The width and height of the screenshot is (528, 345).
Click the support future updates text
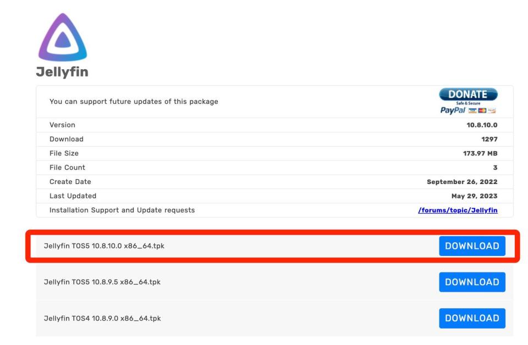(134, 102)
